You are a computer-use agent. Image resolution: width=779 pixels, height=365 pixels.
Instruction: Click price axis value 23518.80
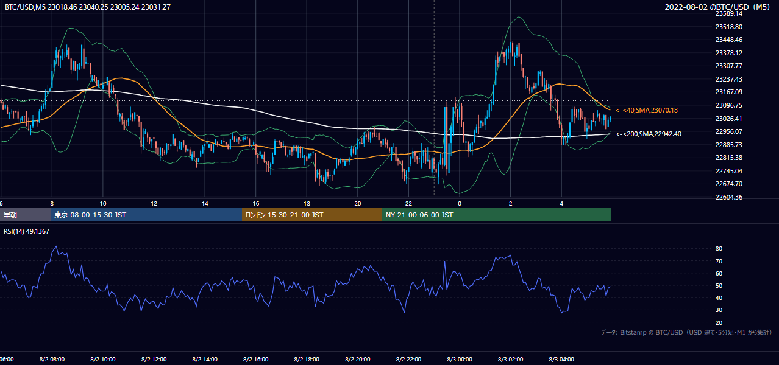pyautogui.click(x=728, y=27)
